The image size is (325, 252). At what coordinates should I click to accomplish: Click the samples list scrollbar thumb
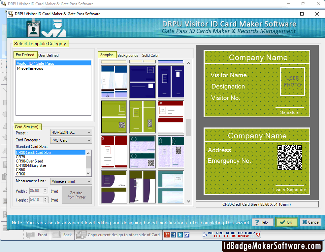[188, 127]
